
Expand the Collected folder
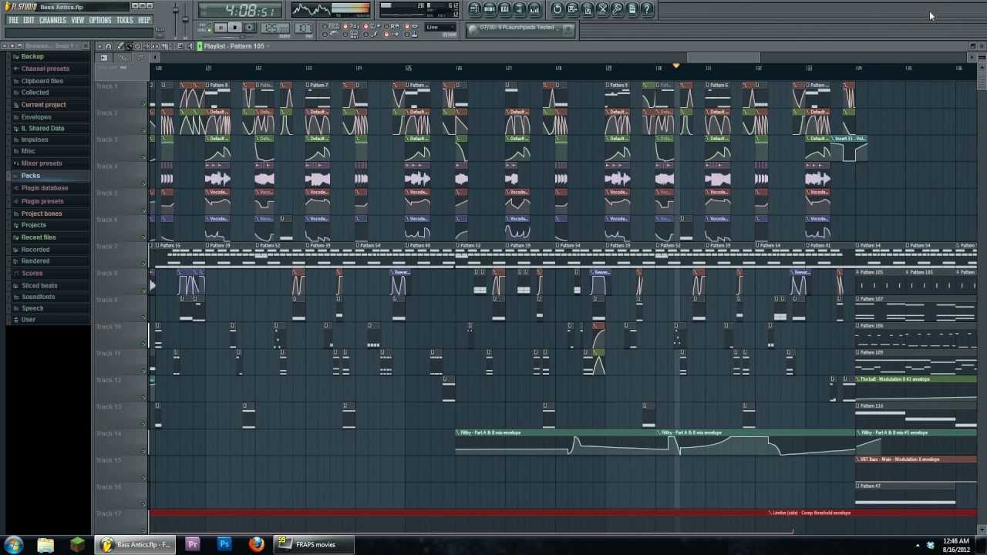(35, 92)
